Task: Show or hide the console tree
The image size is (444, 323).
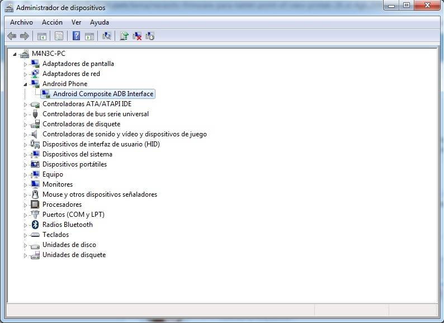Action: tap(41, 36)
